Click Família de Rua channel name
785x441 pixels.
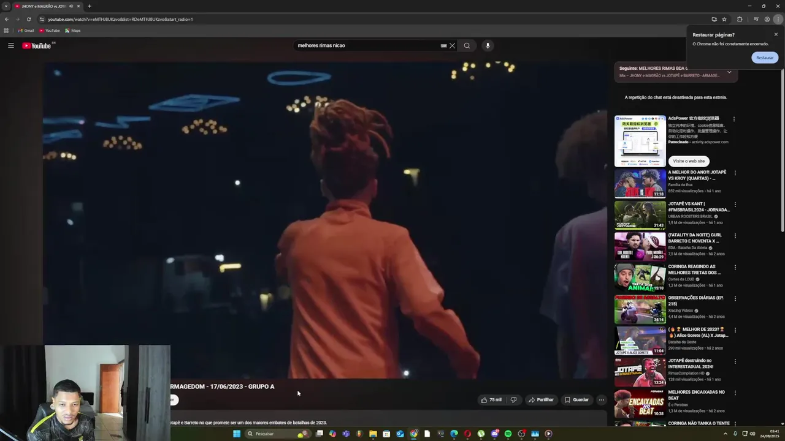pyautogui.click(x=680, y=185)
